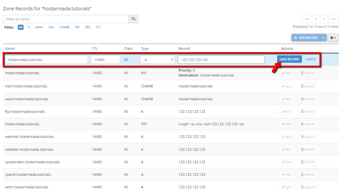Jump to last page of records
The image size is (339, 190).
[333, 19]
